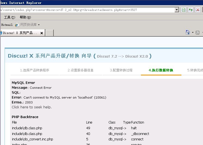
Task: Click the '_dbconnect' function cell
Action: tap(140, 134)
